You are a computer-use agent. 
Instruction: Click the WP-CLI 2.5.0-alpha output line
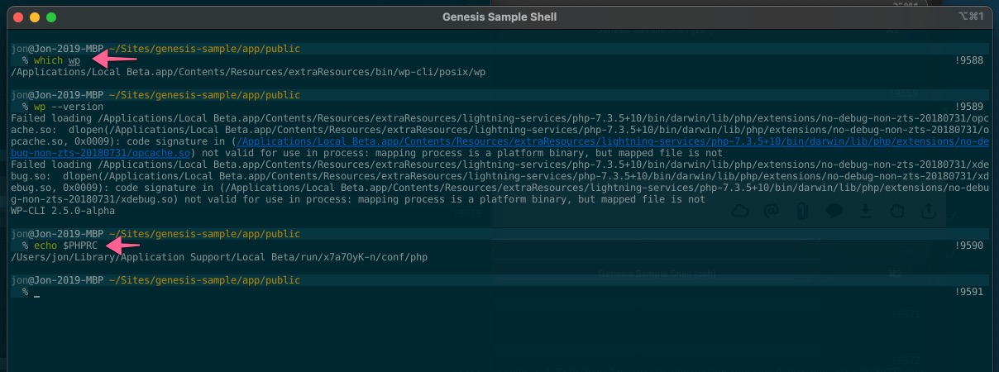tap(63, 211)
